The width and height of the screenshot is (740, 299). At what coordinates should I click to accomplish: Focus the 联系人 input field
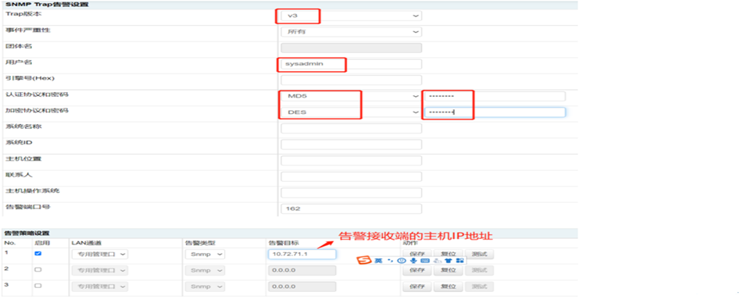coord(351,176)
